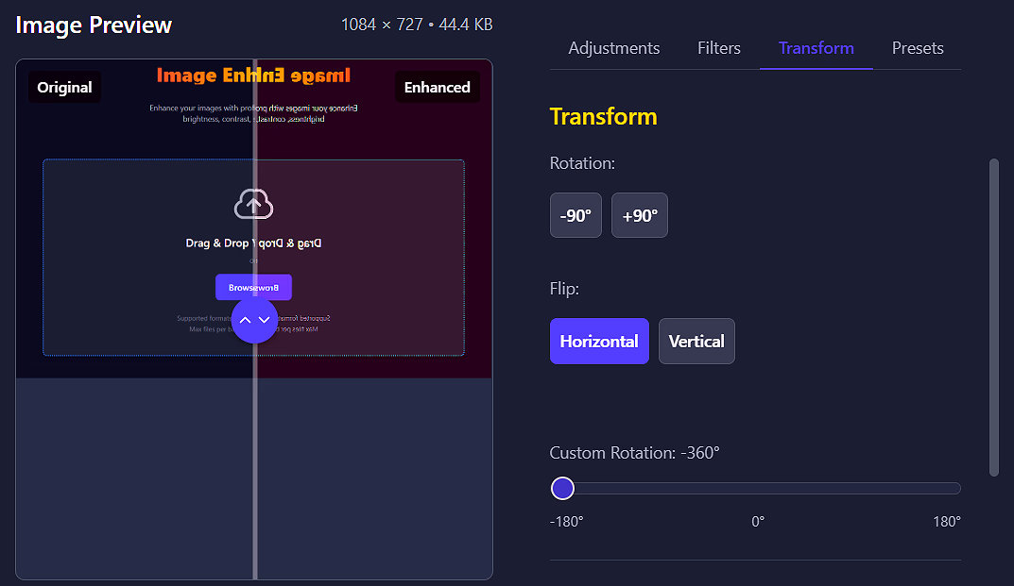Switch to the Presets tab
Viewport: 1014px width, 586px height.
point(917,47)
